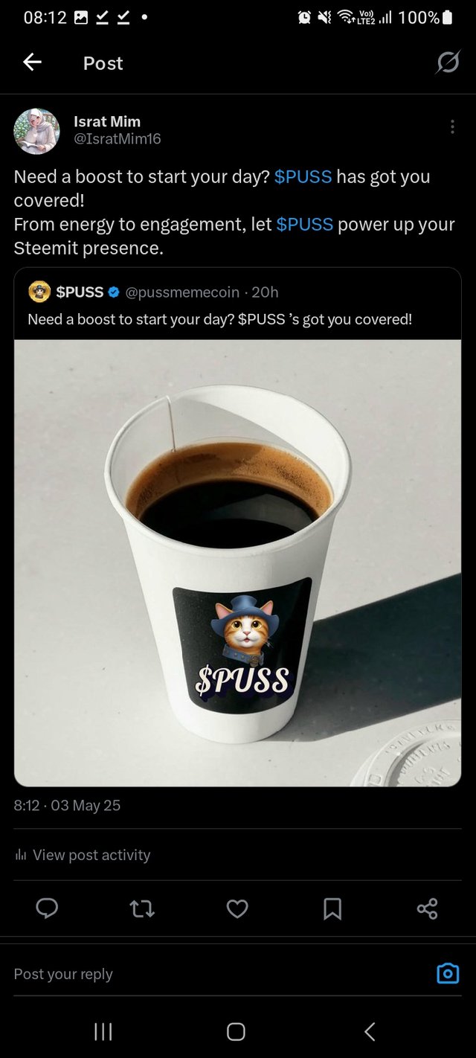Open the Grok icon at top right
This screenshot has height=1058, width=476.
pos(448,63)
